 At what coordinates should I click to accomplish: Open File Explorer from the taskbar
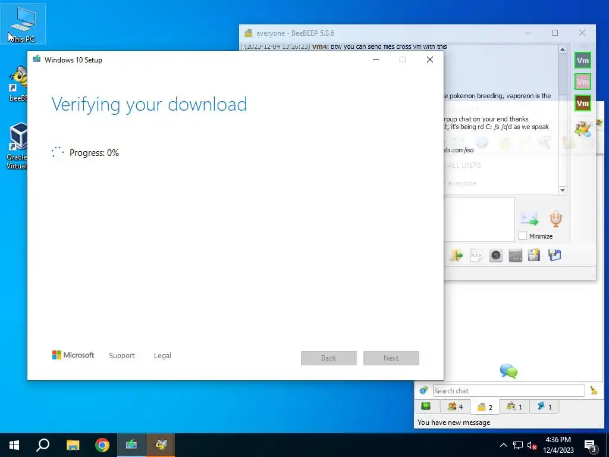(x=73, y=445)
